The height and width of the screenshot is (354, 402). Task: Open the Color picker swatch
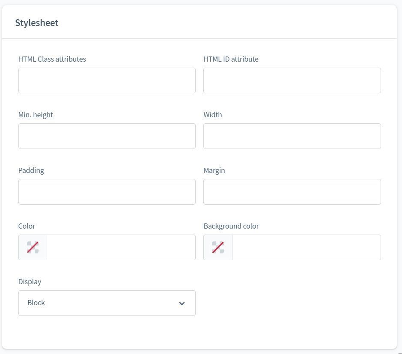[x=33, y=247]
